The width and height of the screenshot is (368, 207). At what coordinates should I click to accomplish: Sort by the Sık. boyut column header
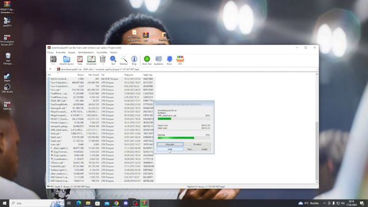[93, 75]
